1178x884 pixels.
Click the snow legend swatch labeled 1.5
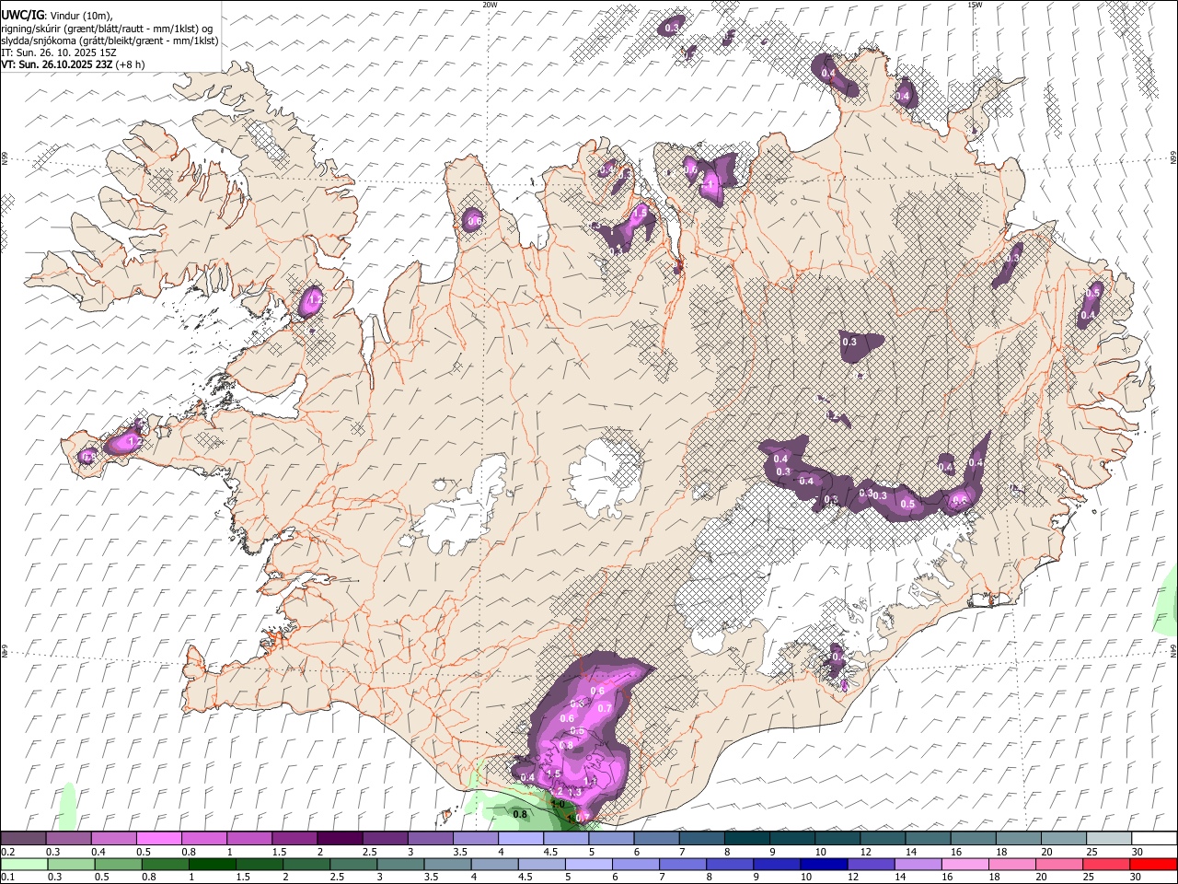[294, 839]
